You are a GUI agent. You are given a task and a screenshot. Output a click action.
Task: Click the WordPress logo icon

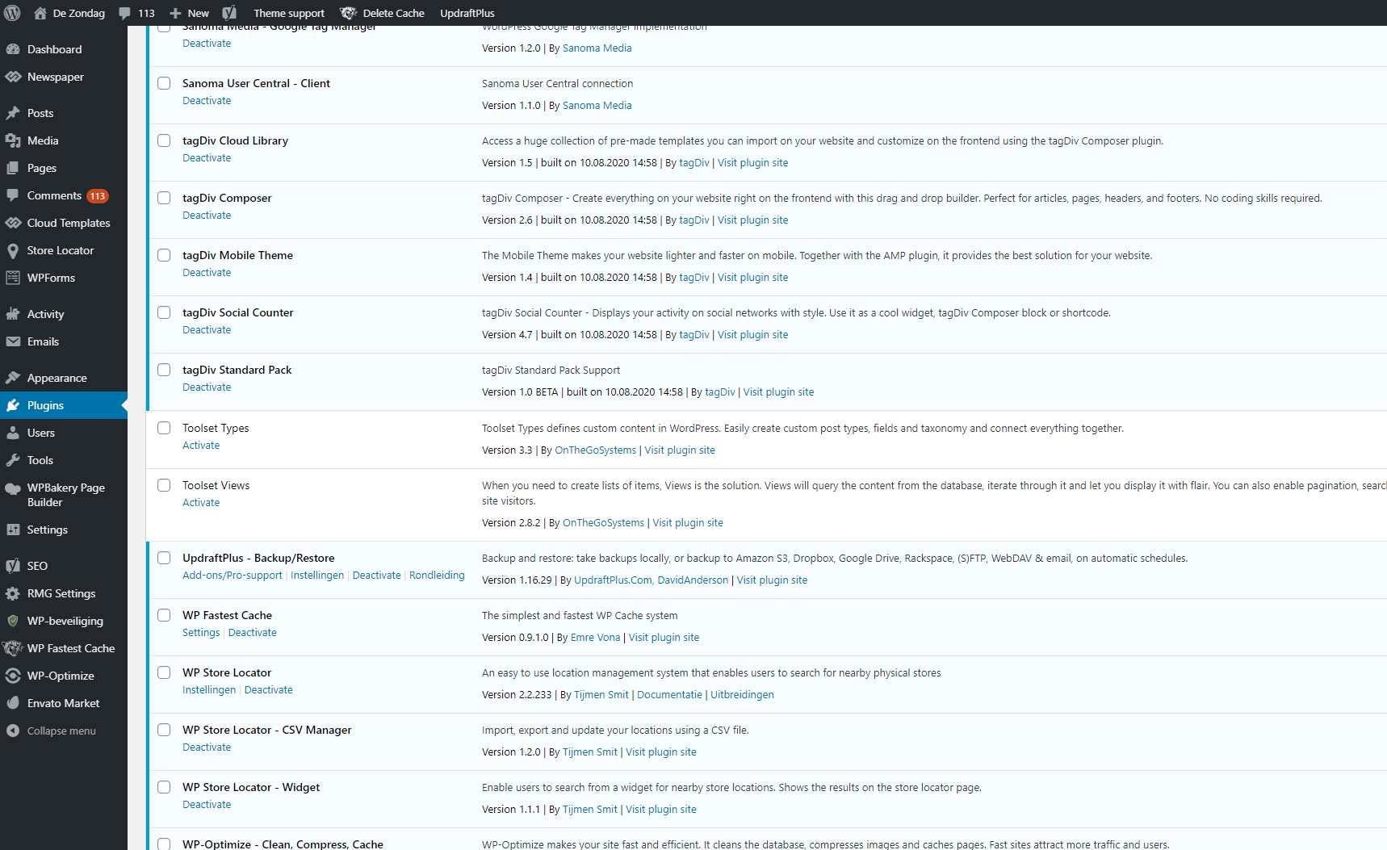[13, 13]
